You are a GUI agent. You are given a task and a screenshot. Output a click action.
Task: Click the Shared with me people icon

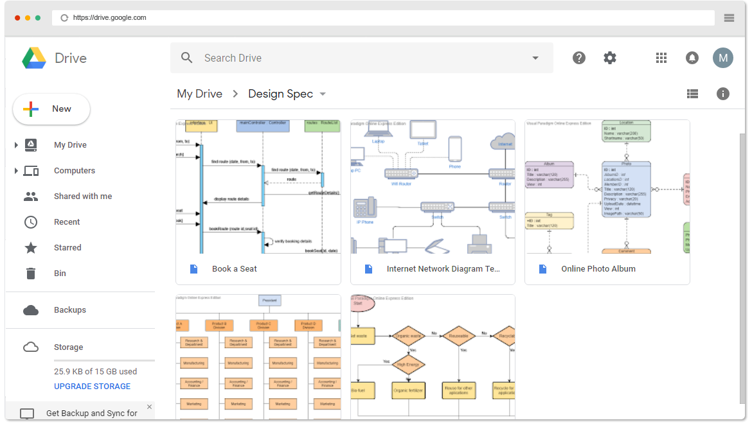coord(31,196)
